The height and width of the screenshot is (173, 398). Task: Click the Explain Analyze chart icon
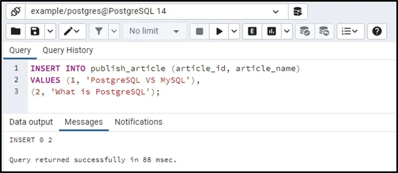point(272,31)
